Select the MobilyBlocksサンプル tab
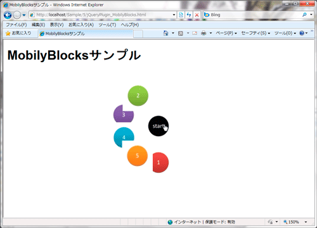Viewport: 317px width, 228px height. click(x=86, y=34)
